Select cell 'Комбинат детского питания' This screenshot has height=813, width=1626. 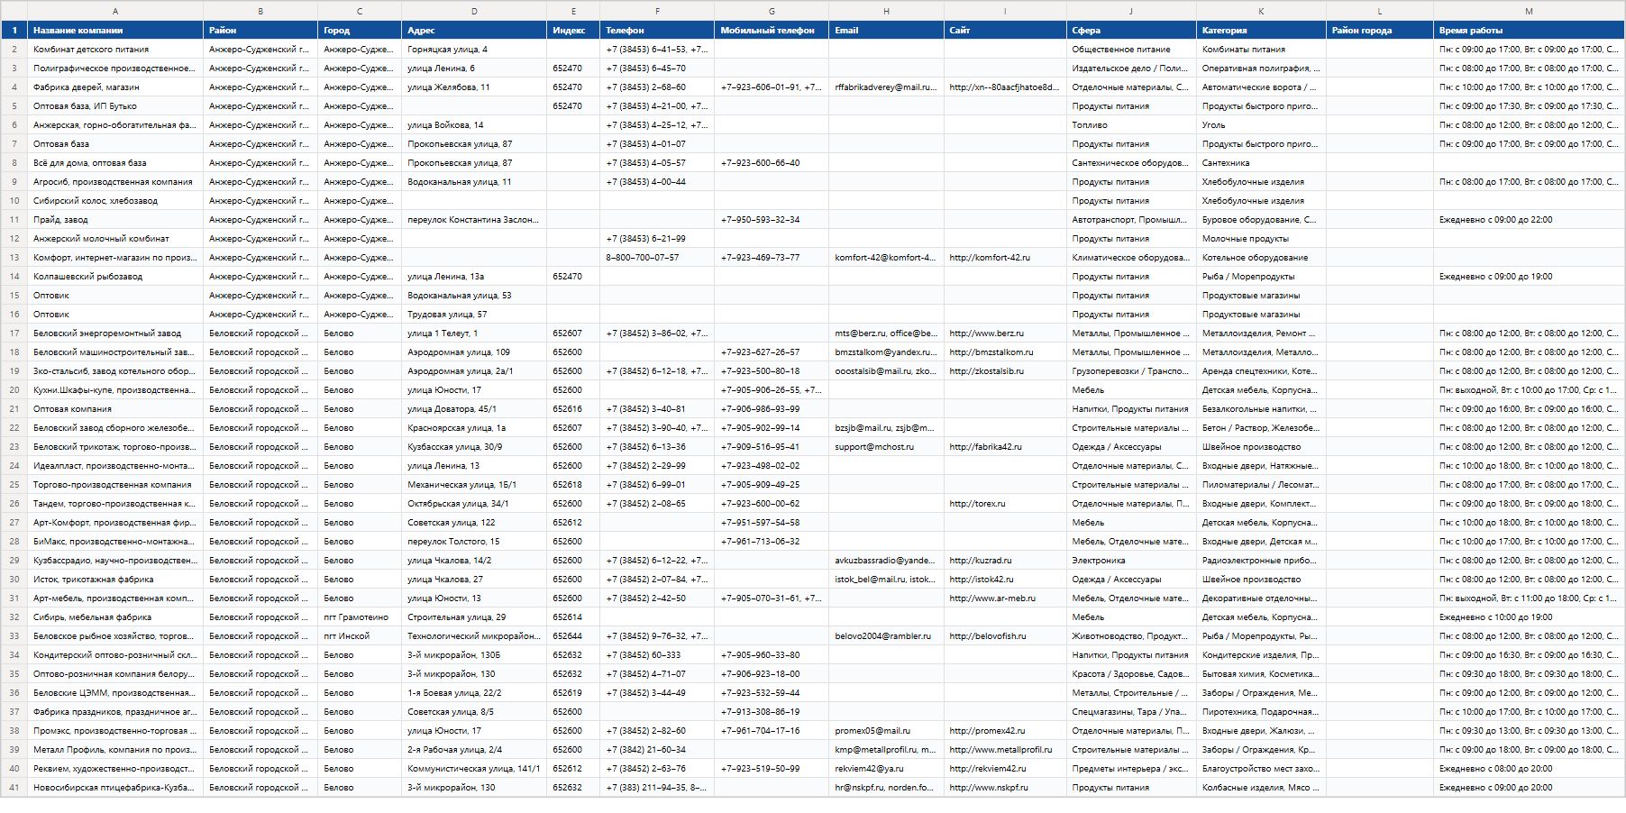[x=115, y=50]
